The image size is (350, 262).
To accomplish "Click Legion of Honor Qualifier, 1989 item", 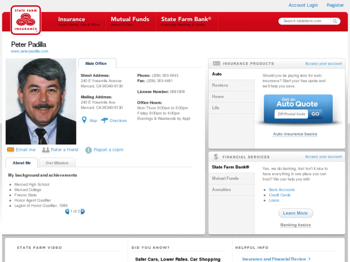I will (41, 206).
